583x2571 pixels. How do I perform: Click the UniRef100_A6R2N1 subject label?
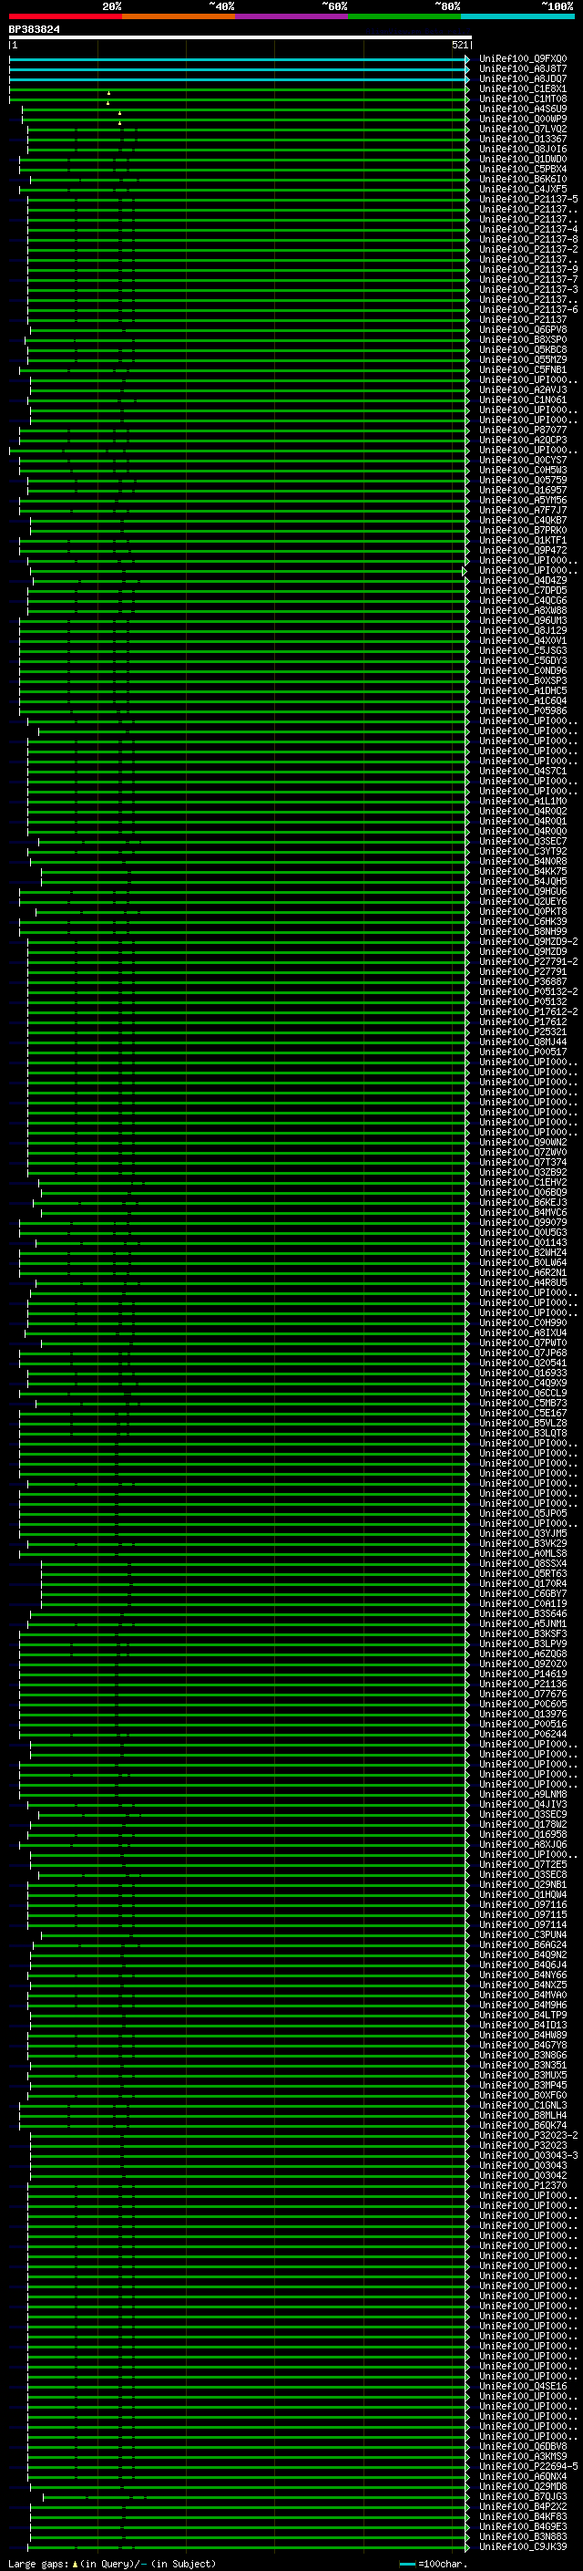click(522, 1272)
